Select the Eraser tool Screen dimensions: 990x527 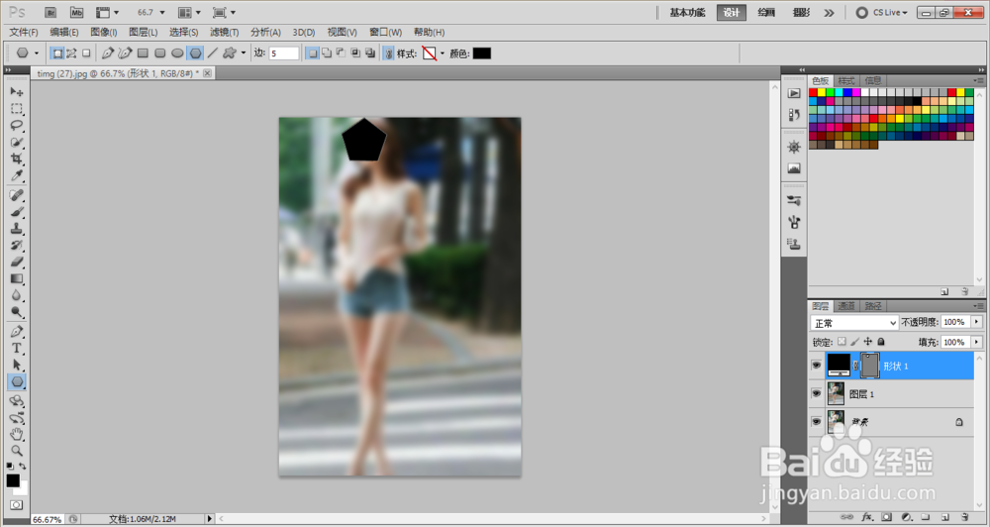click(17, 262)
